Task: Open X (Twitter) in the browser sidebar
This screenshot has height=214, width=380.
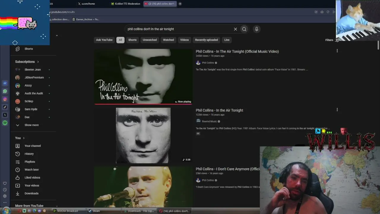Action: 5,115
